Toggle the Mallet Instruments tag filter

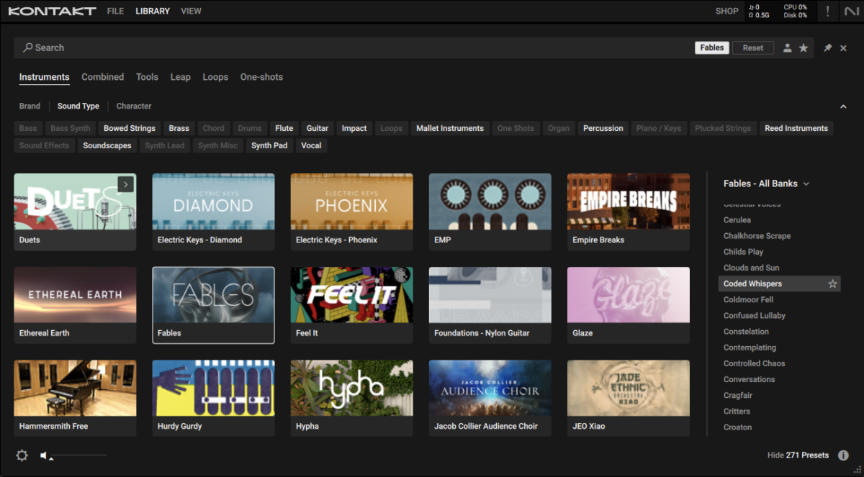coord(450,128)
